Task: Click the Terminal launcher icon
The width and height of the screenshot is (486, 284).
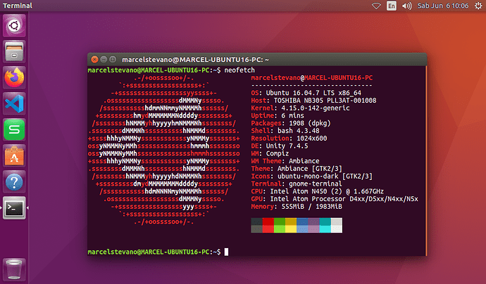Action: tap(14, 207)
